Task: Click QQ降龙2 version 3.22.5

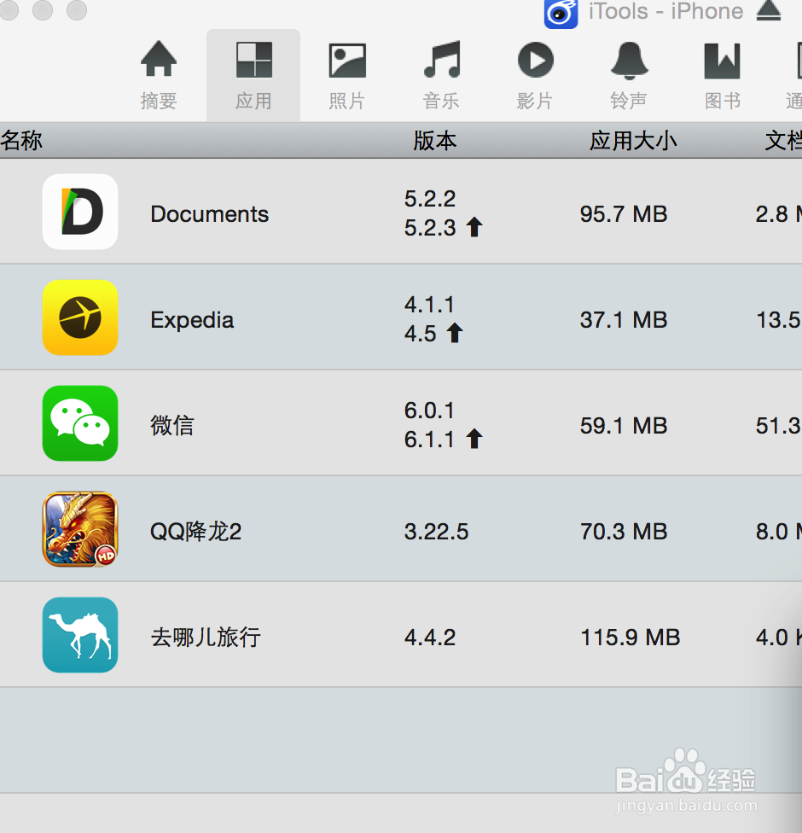Action: pyautogui.click(x=437, y=531)
